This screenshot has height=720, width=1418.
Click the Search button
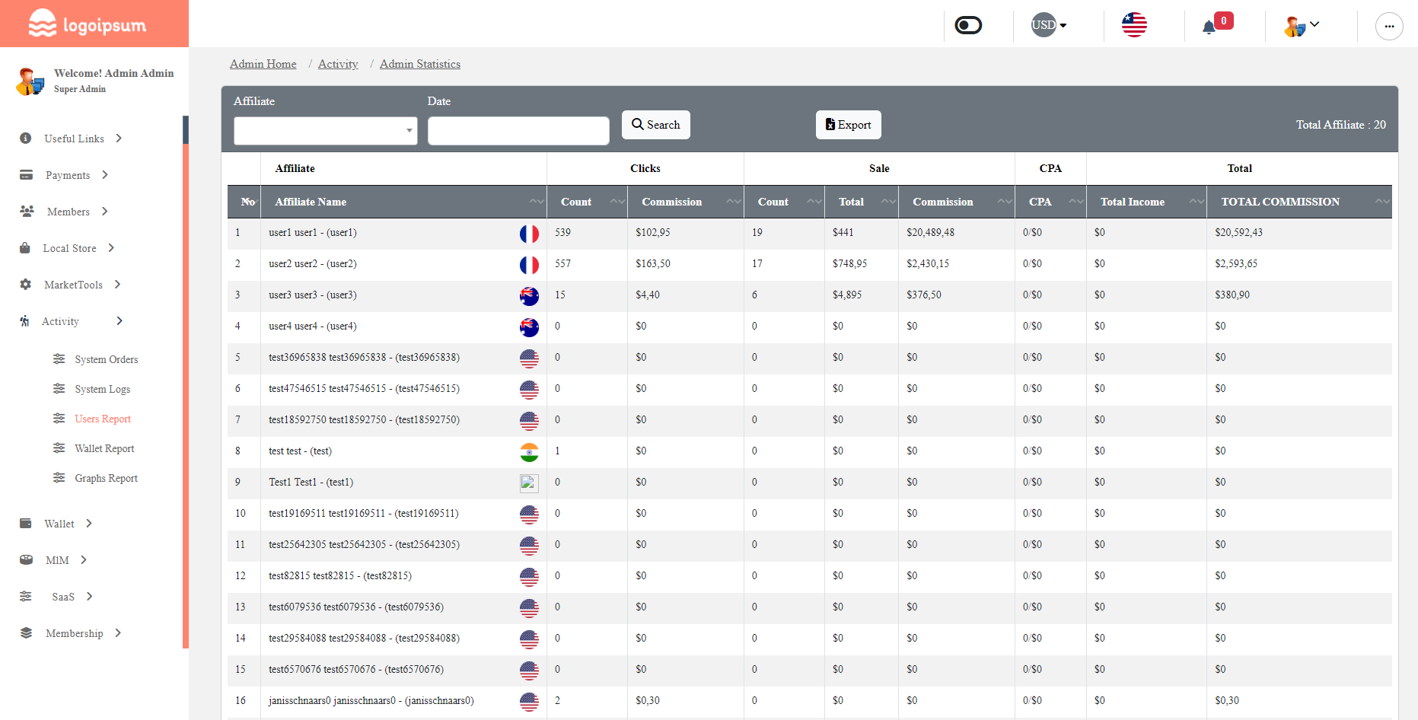click(655, 124)
